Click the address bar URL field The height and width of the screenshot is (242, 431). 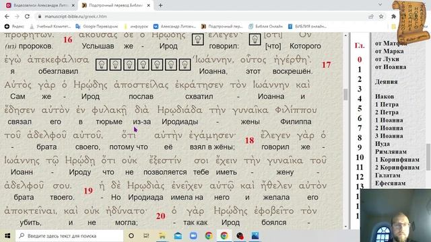tap(203, 16)
